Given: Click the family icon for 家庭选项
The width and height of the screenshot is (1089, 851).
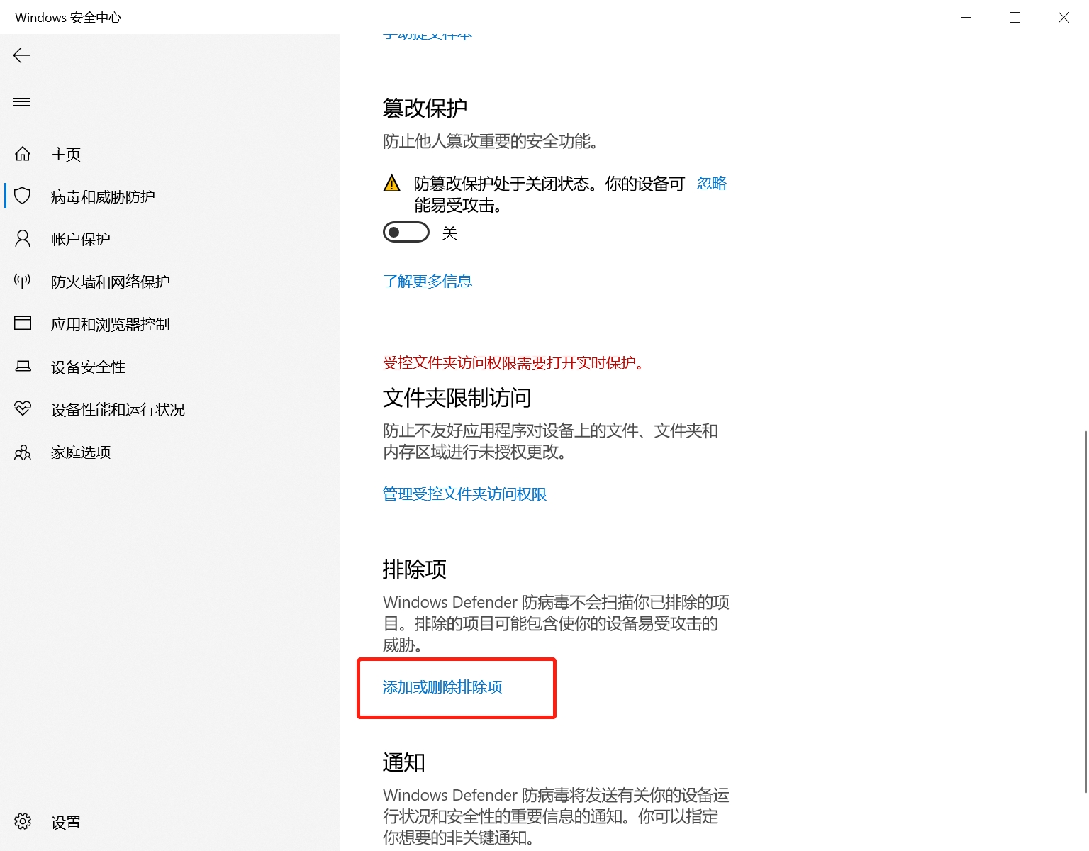Looking at the screenshot, I should [23, 452].
